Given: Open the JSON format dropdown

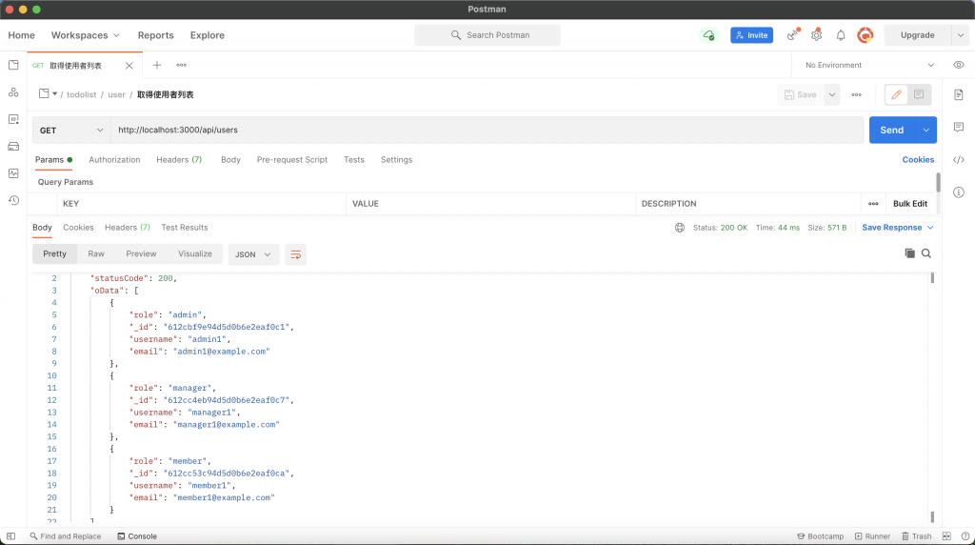Looking at the screenshot, I should (x=252, y=254).
